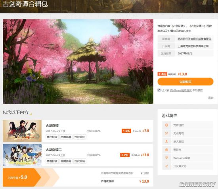Viewport: 218px width, 189px height.
Task: Select the 古代仙侠 tag under 古剑奇谭
Action: click(80, 137)
